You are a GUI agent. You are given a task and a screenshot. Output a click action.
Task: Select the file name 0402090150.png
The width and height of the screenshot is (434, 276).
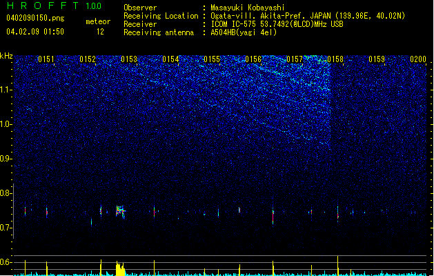click(x=35, y=18)
